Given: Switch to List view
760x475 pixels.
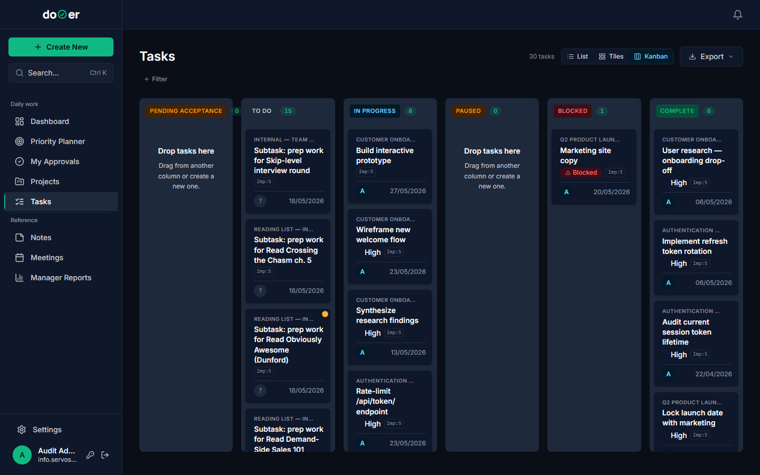Looking at the screenshot, I should [x=577, y=56].
